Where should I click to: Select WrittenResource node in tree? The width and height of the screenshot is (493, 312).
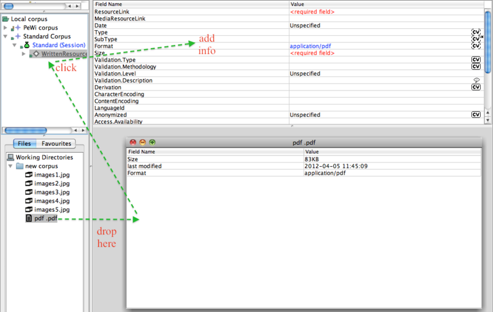click(x=64, y=54)
